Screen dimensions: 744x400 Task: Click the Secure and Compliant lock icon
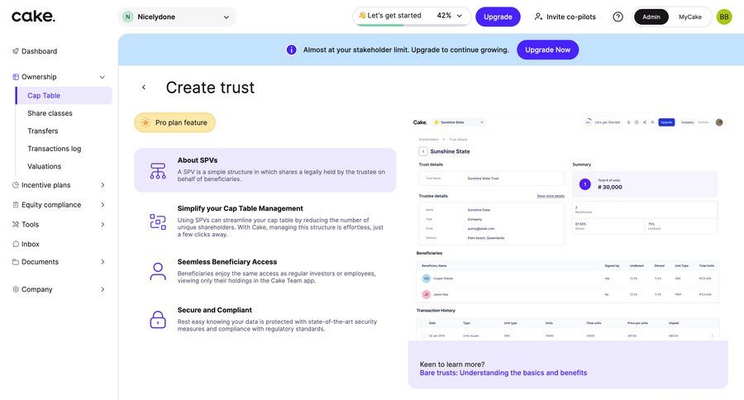(158, 320)
